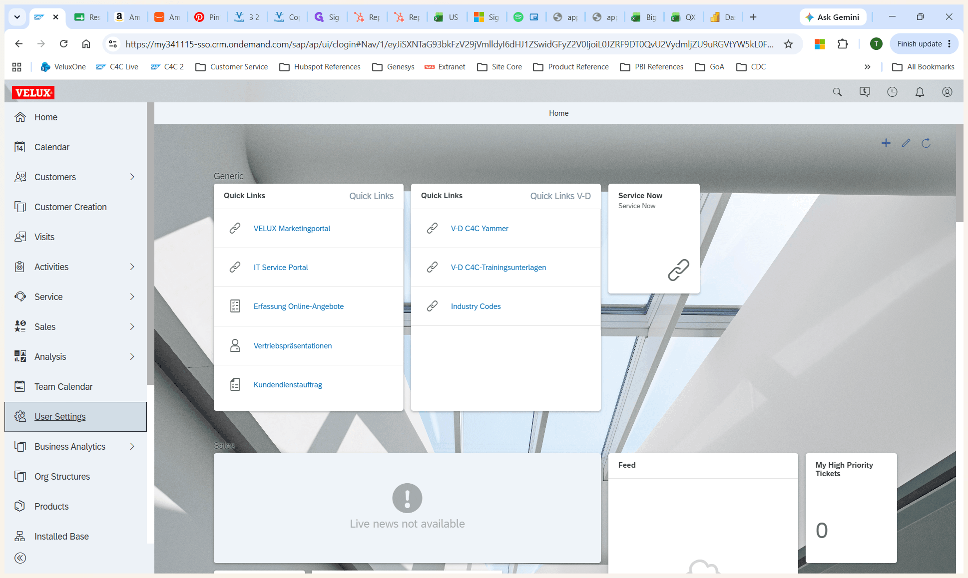Switch to the US spreadsheet browser tab
The width and height of the screenshot is (968, 578).
coord(446,17)
